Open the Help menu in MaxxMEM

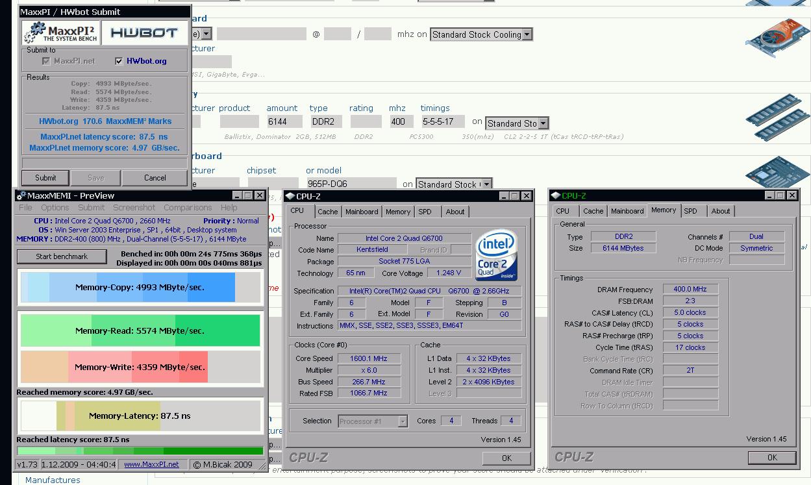(229, 208)
